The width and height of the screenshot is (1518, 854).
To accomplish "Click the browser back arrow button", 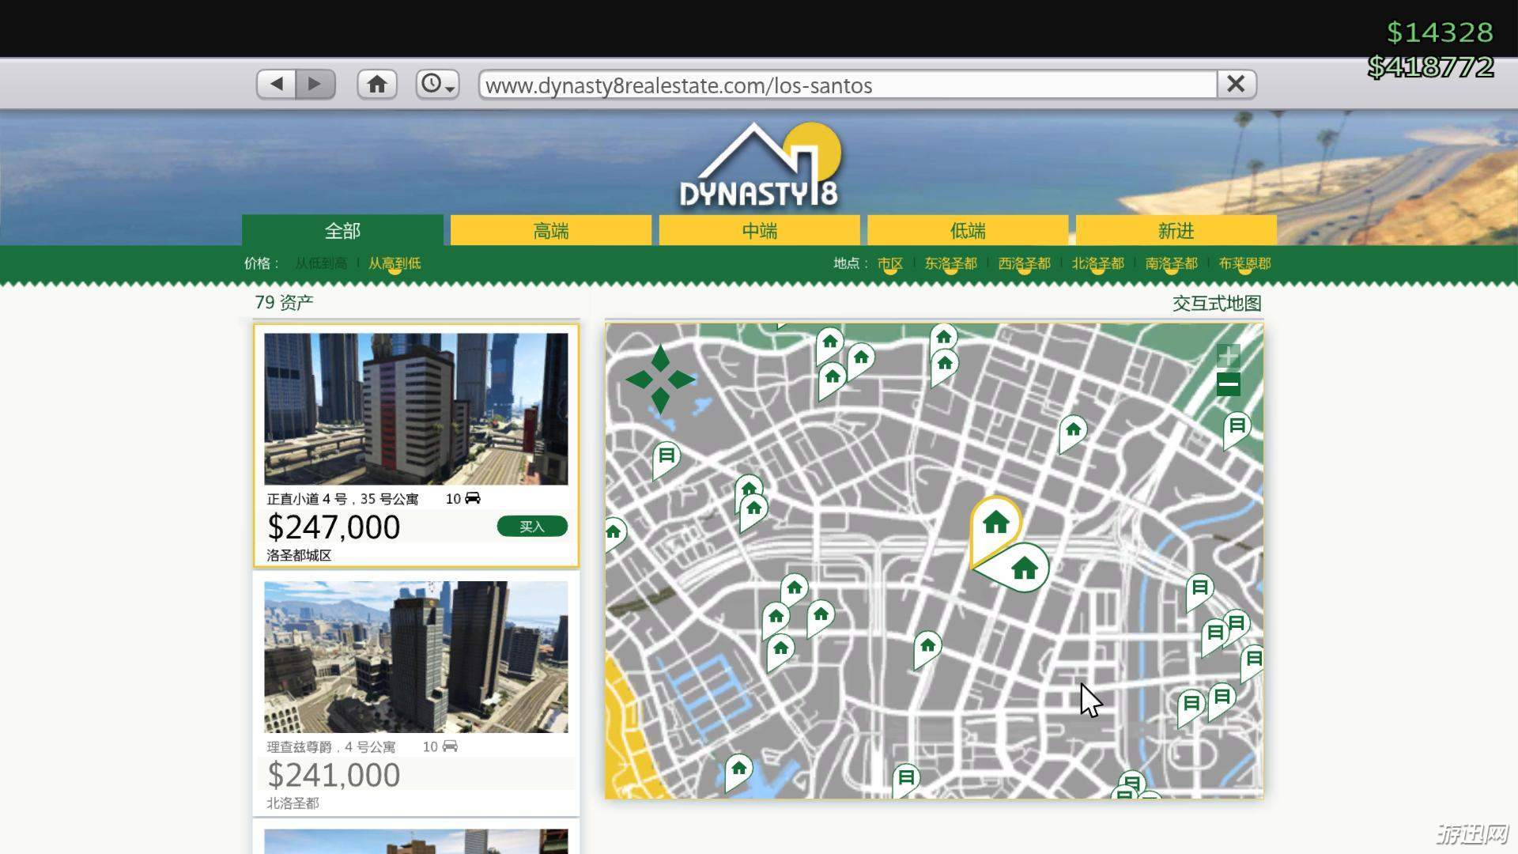I will [x=277, y=84].
